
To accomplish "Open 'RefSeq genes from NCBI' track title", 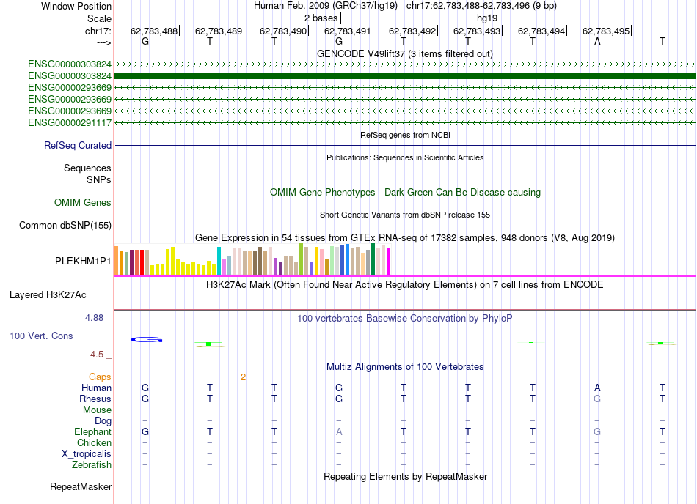I will pyautogui.click(x=405, y=135).
